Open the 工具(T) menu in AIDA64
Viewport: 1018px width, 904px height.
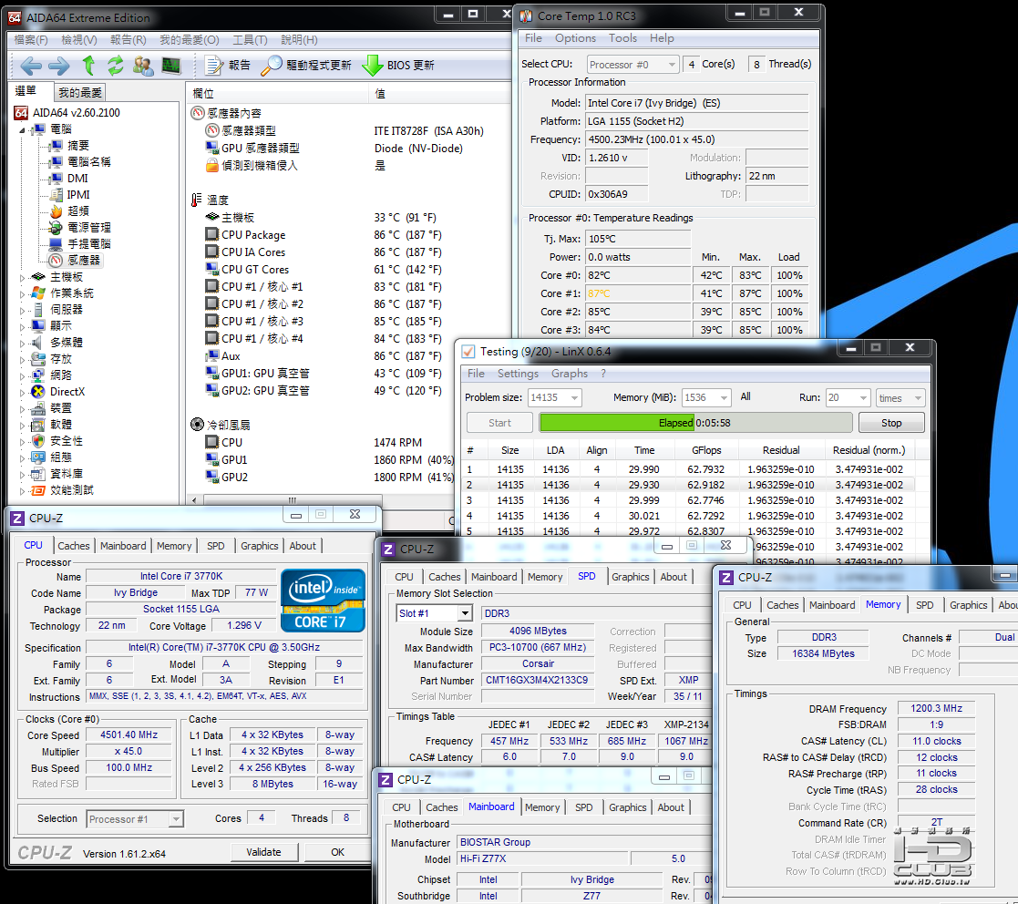(250, 40)
